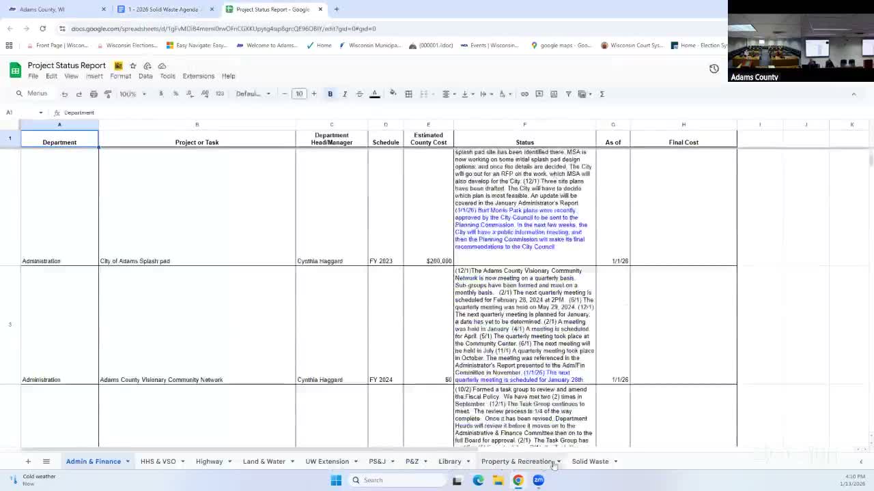Open version history clock icon

click(x=714, y=69)
